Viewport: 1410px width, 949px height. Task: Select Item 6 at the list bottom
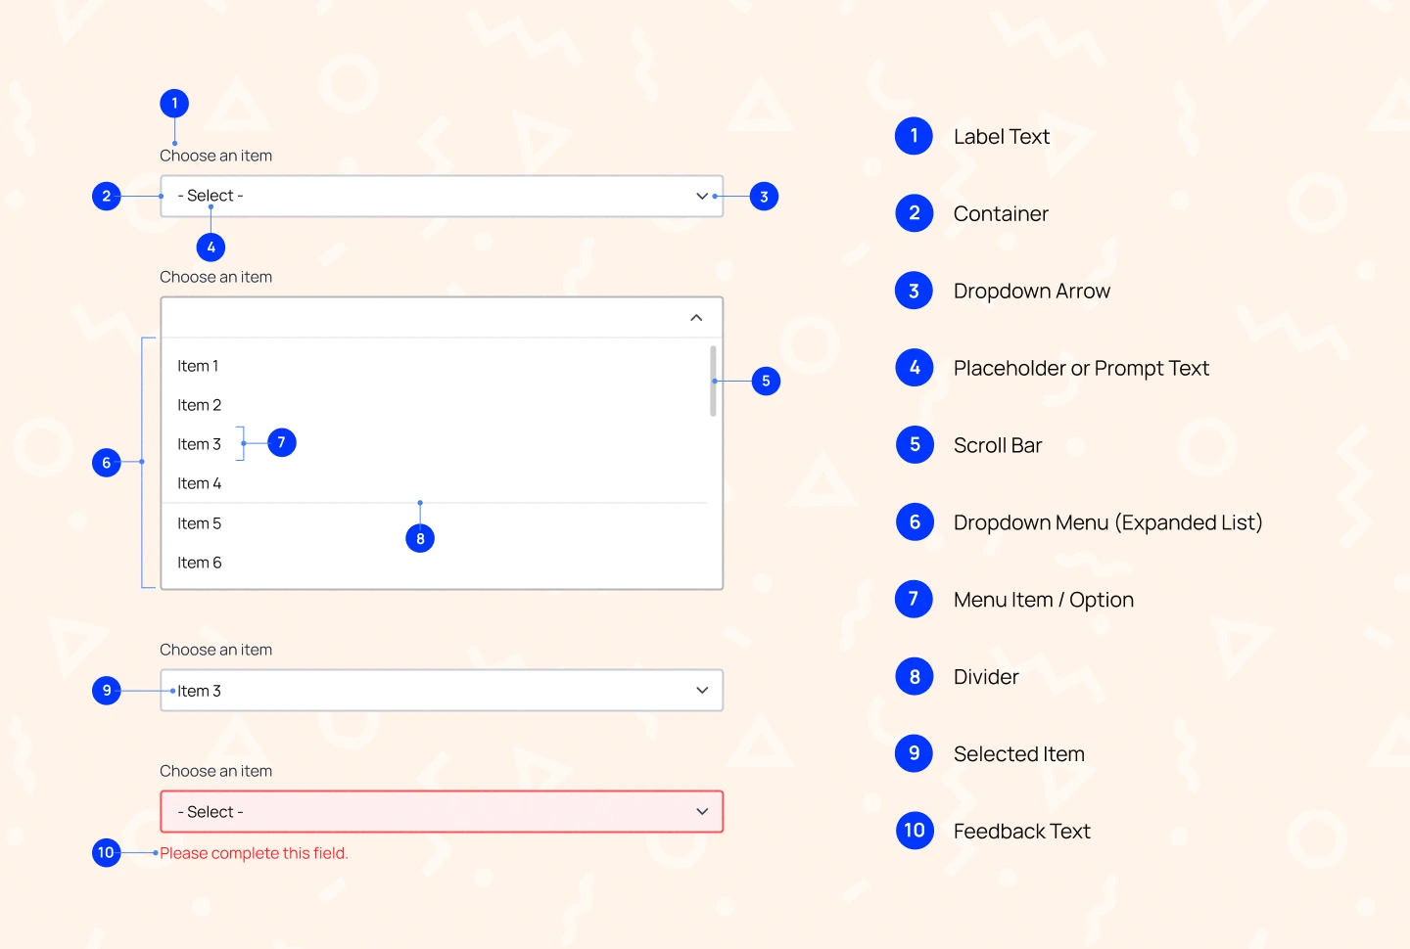coord(199,562)
